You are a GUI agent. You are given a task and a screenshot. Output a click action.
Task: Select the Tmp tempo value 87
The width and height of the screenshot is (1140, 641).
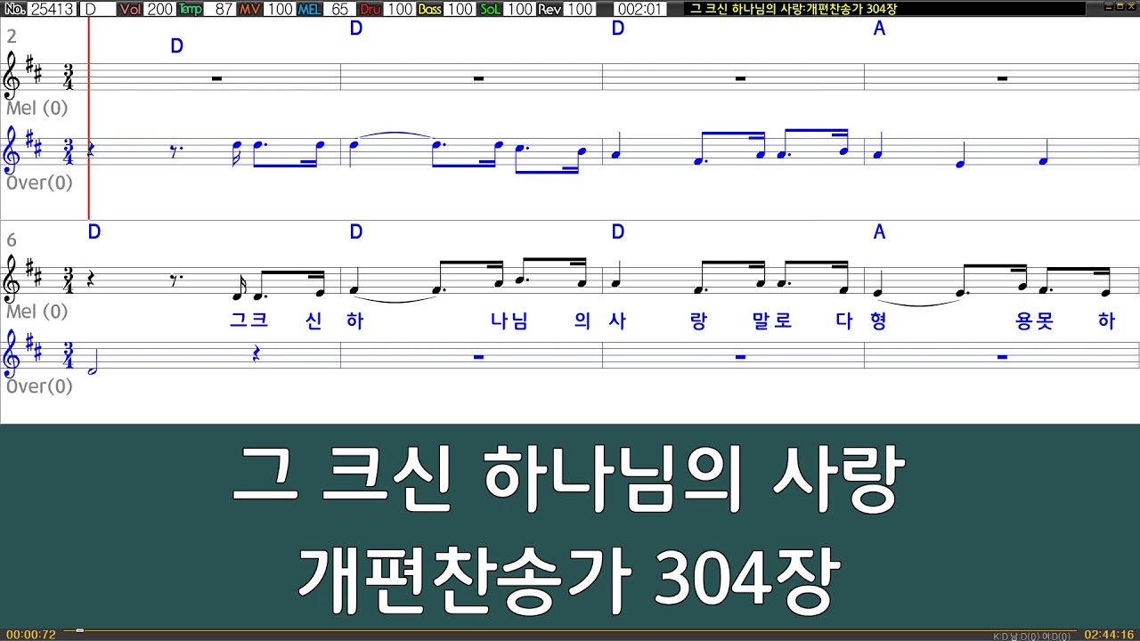tap(221, 9)
